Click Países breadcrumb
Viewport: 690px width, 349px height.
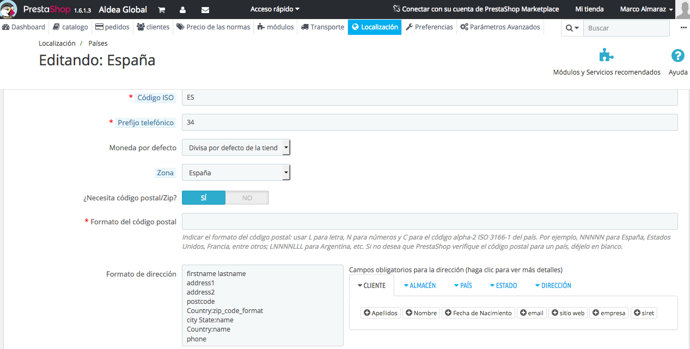tap(98, 43)
